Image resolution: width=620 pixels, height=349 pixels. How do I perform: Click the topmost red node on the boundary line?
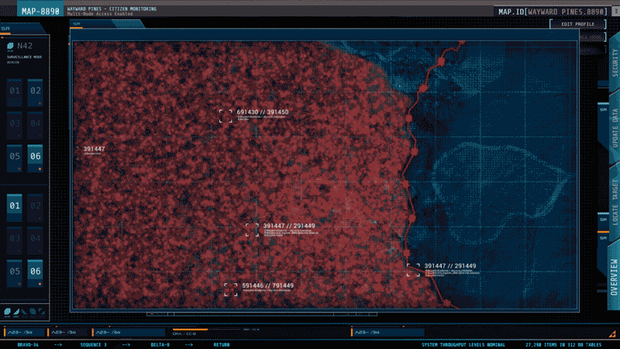tap(442, 59)
